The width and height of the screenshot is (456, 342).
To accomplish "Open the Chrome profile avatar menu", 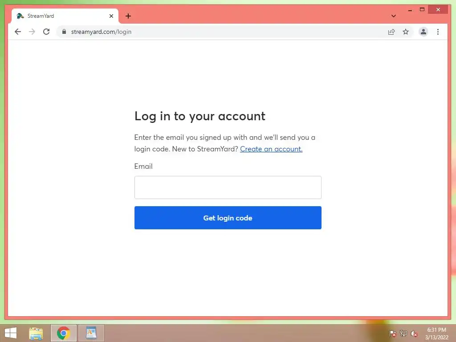I will [423, 32].
